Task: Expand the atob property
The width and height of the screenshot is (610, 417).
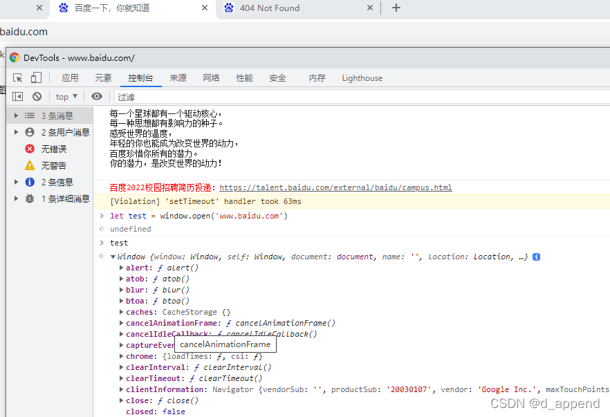Action: (122, 279)
